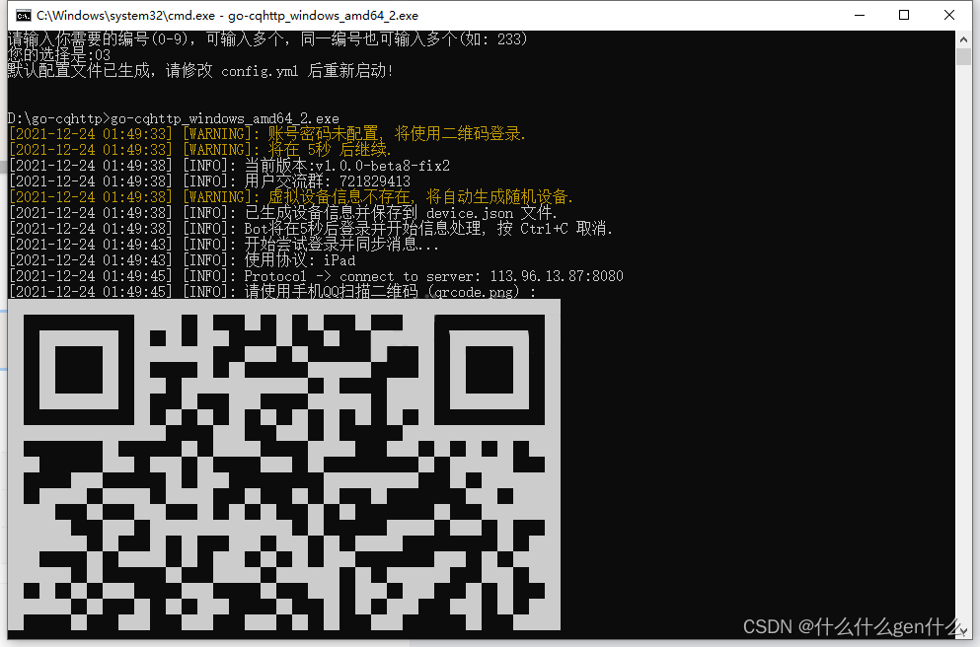Click the vertical scrollbar thumb
Screen dimensions: 980x647
click(963, 56)
